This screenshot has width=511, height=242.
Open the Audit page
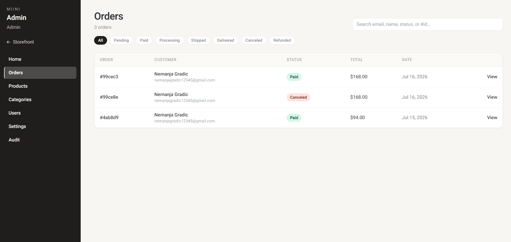pyautogui.click(x=40, y=140)
